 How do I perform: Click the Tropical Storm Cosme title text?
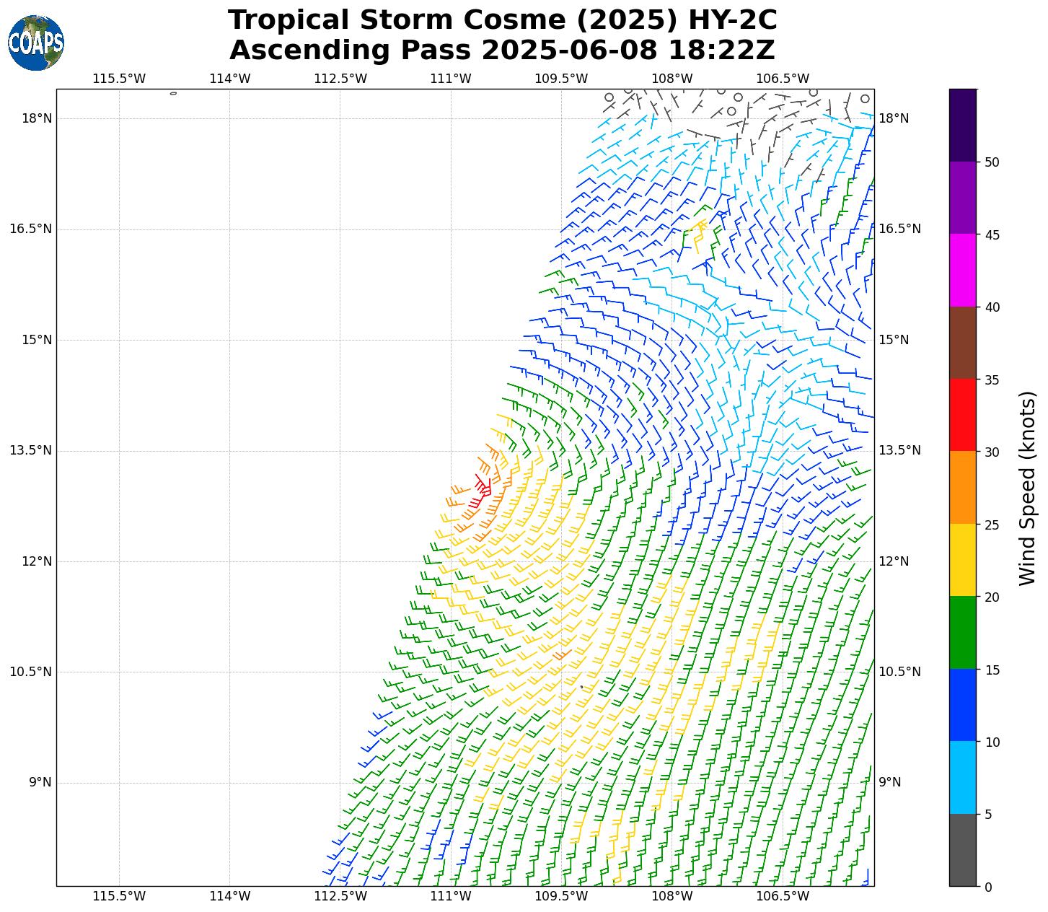coord(502,20)
